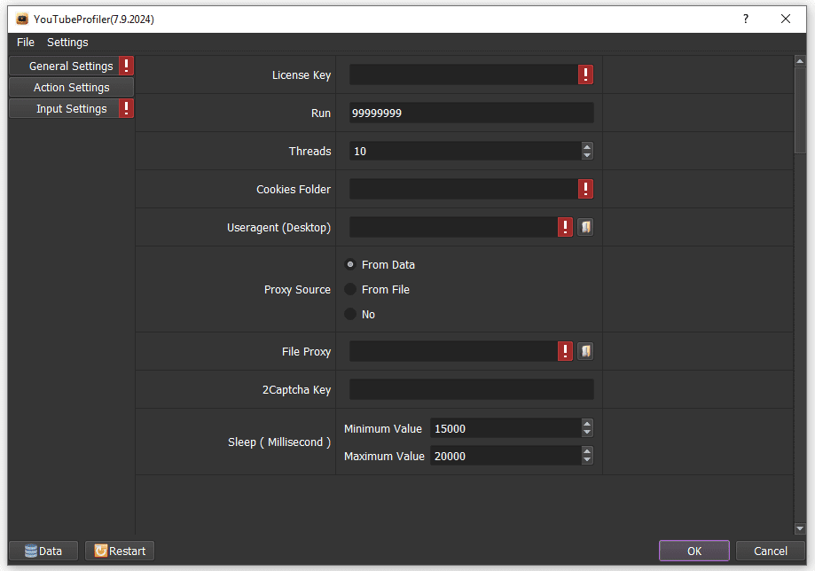The width and height of the screenshot is (815, 571).
Task: Click the Useragent (Desktop) warning icon
Action: (565, 227)
